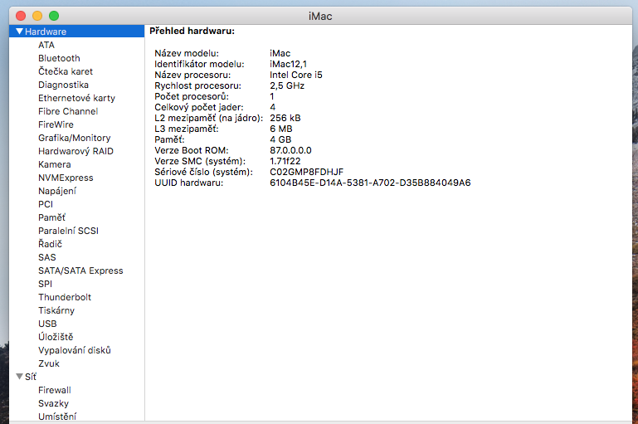Select Paměť in the sidebar list
This screenshot has width=638, height=424.
(x=51, y=217)
